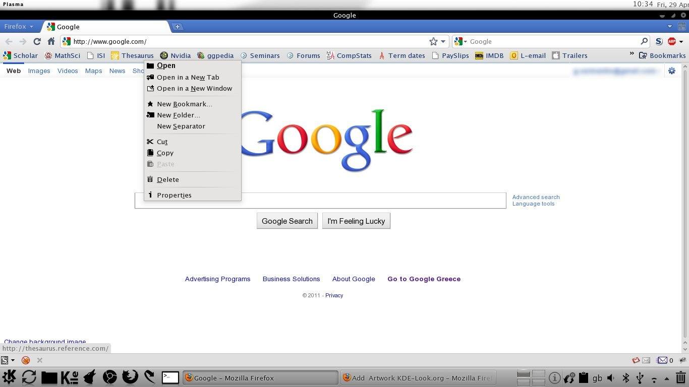Viewport: 689px width, 387px height.
Task: Open the list-all-tabs dropdown
Action: click(x=670, y=27)
